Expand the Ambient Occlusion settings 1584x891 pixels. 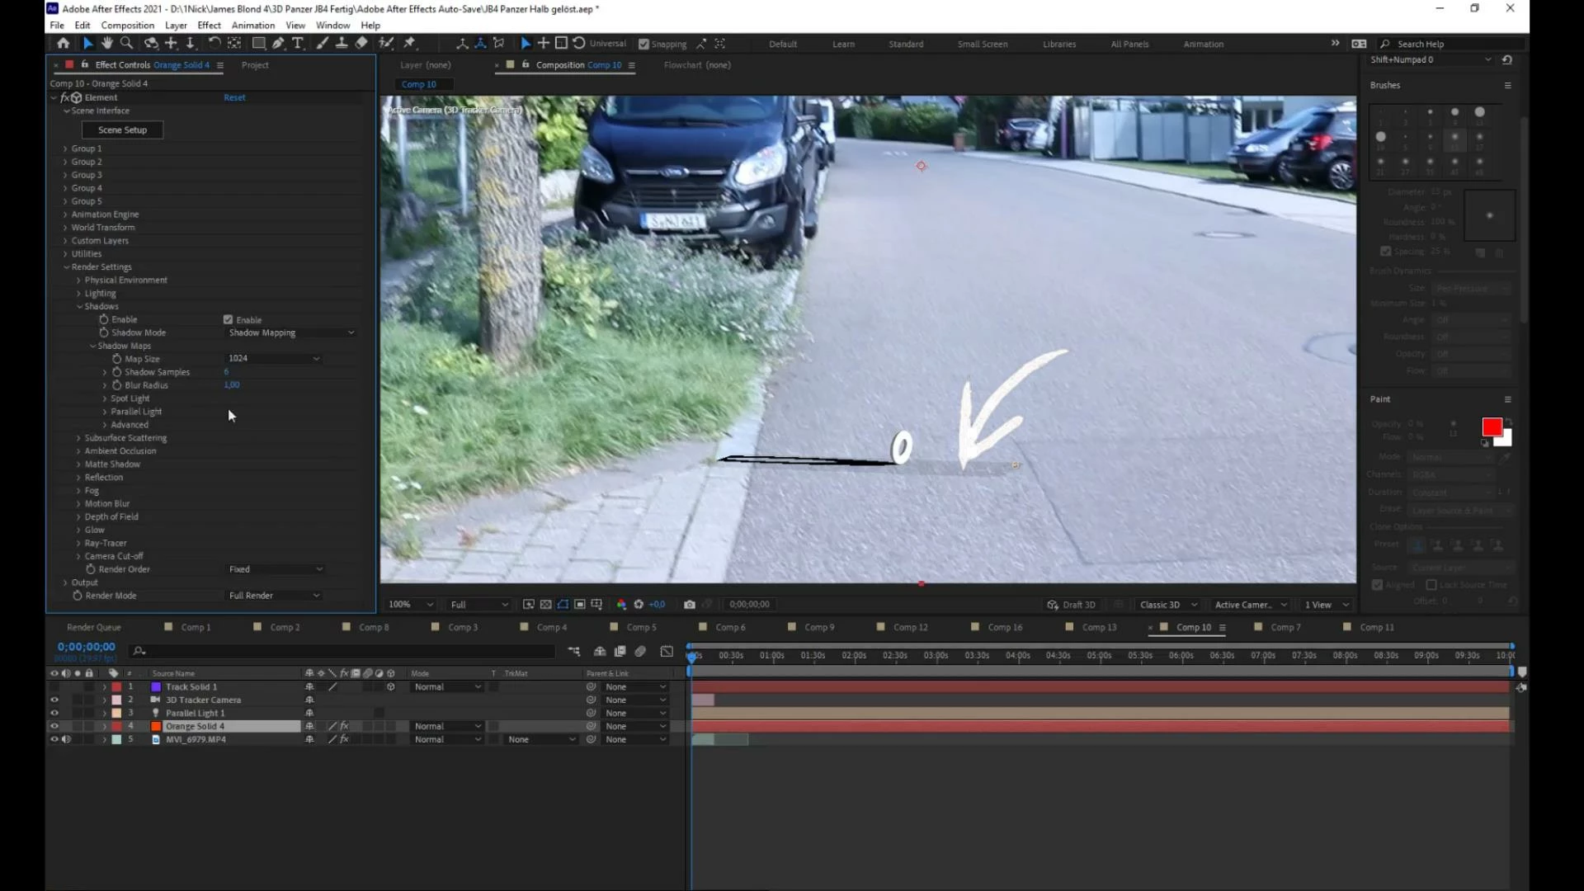[78, 451]
